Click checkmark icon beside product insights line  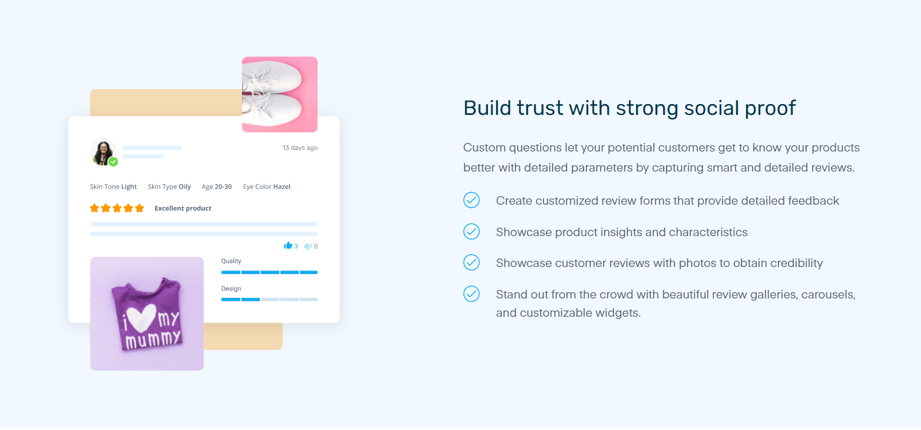[x=471, y=232]
